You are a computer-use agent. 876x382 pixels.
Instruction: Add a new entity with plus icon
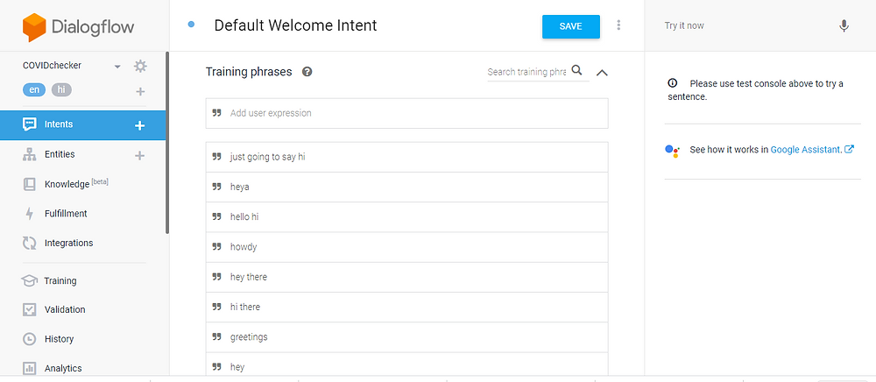(139, 155)
